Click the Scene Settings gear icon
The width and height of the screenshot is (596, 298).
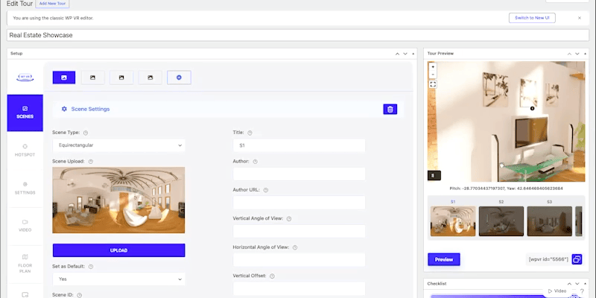tap(64, 109)
